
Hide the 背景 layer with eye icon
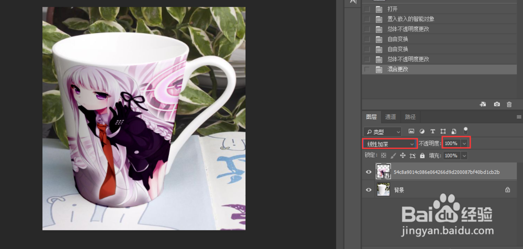coord(369,189)
